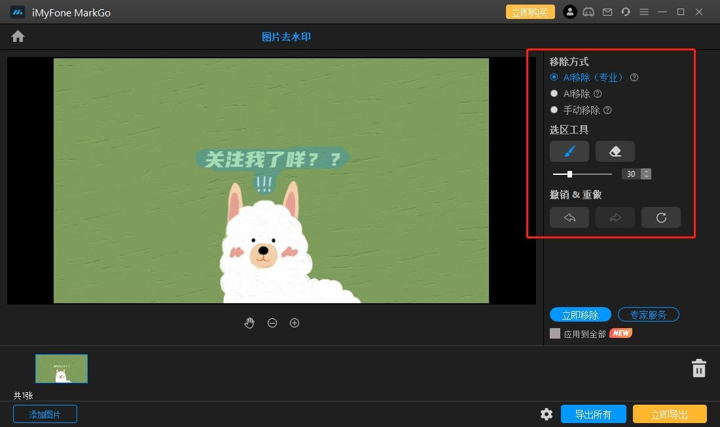Activate the hand pan tool
This screenshot has width=720, height=427.
[249, 323]
